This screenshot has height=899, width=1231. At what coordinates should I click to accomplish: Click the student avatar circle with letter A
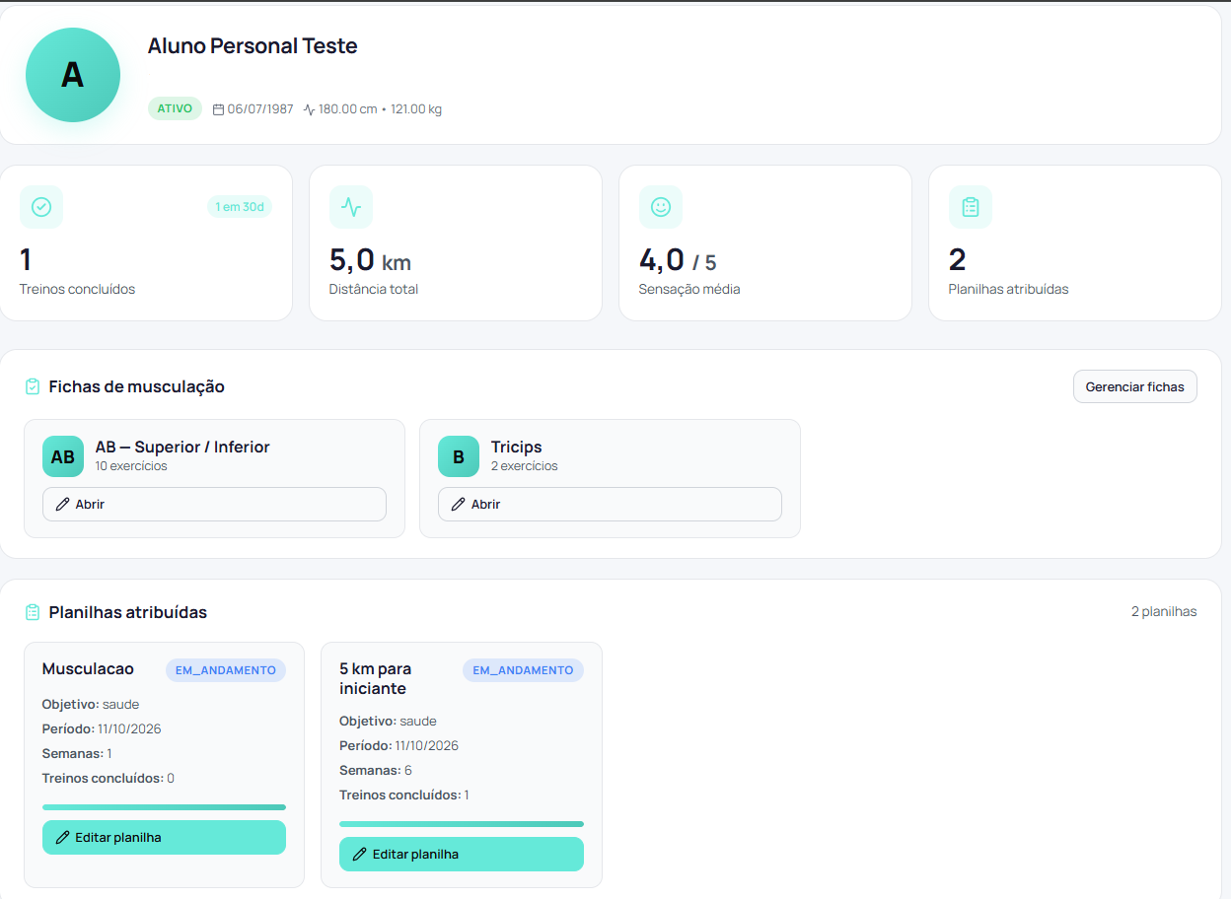point(73,75)
